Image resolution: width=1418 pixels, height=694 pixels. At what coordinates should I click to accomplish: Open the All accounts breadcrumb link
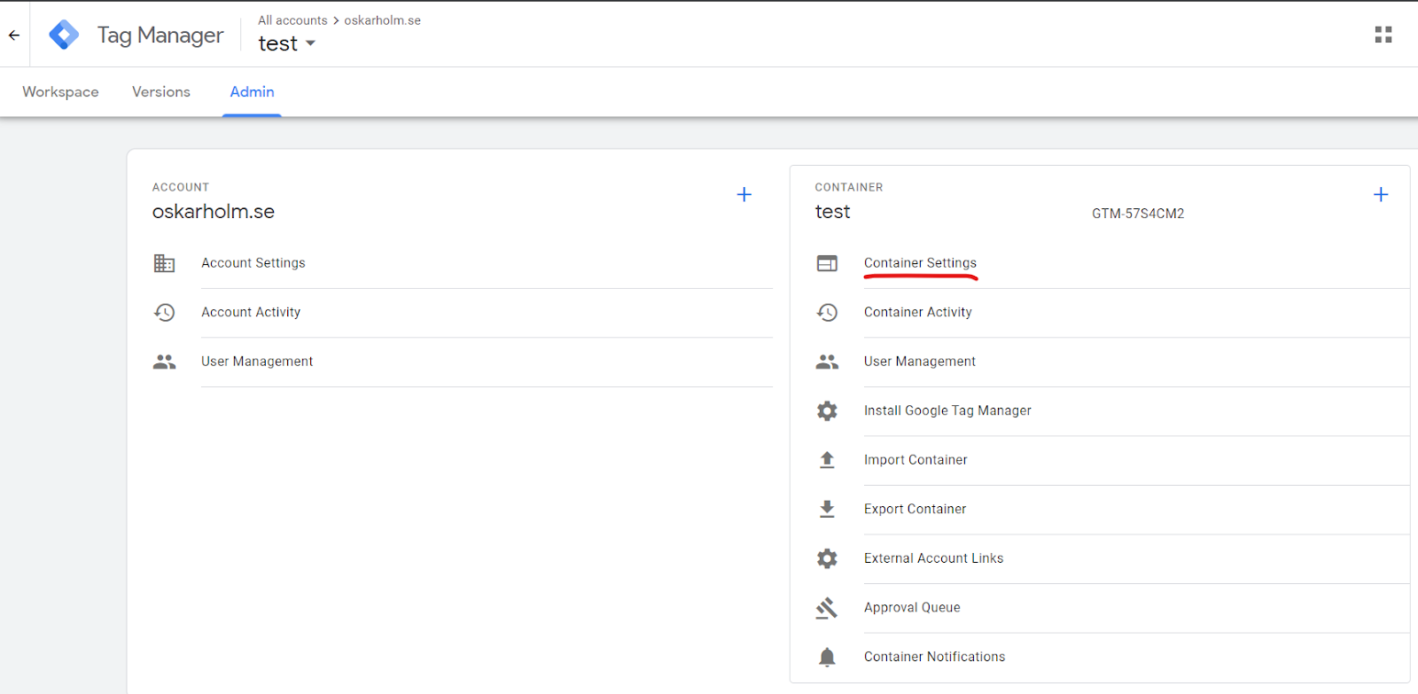(292, 20)
